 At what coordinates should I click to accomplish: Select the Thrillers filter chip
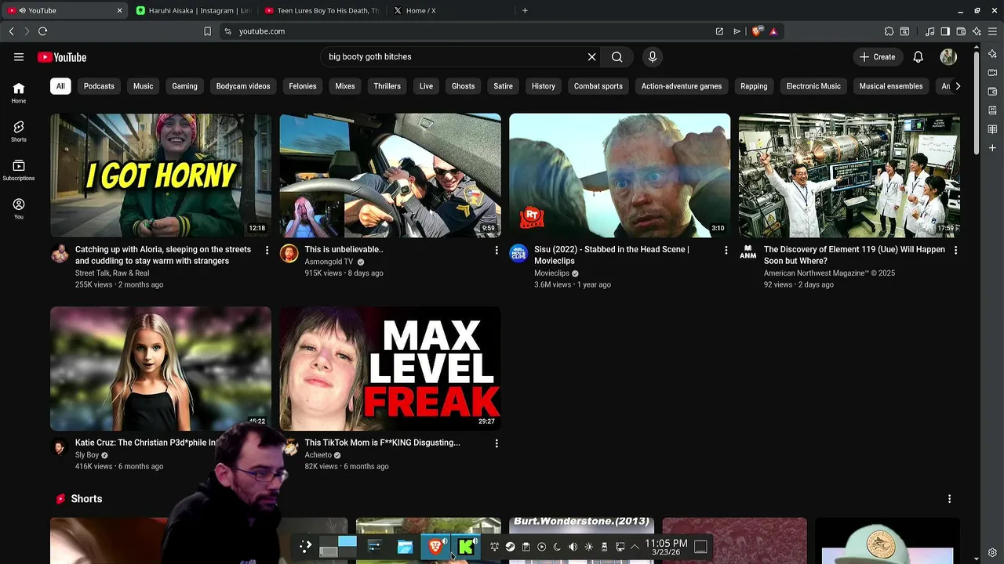(x=387, y=86)
